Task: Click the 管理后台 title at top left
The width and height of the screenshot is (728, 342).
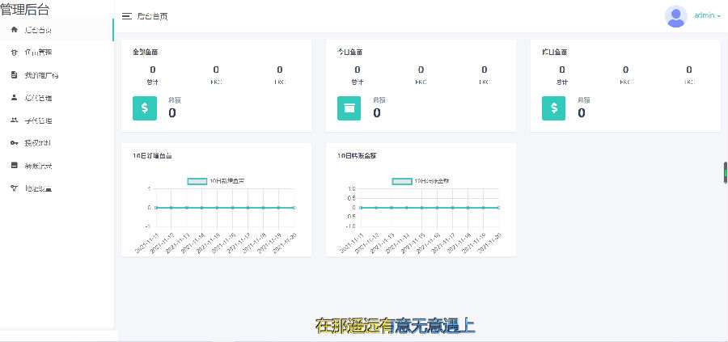Action: pos(25,9)
